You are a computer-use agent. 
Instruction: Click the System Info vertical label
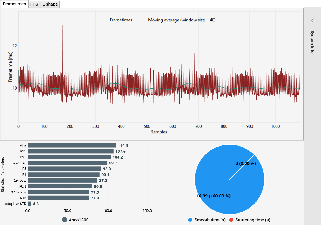312,42
